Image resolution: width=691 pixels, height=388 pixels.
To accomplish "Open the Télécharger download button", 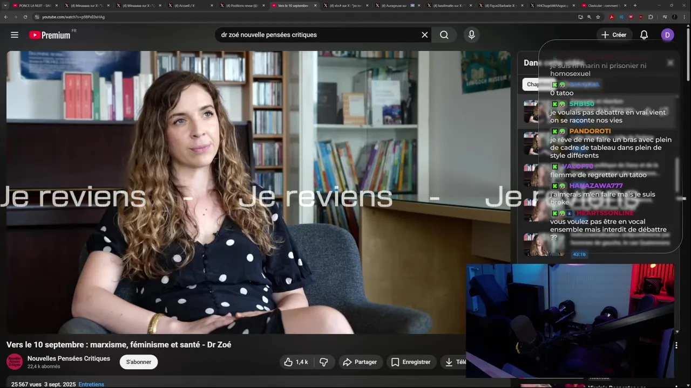I will (x=453, y=362).
